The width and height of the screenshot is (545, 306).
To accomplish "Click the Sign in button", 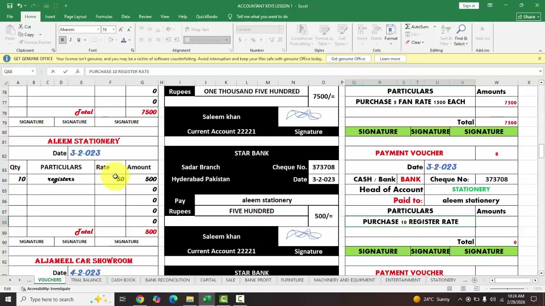I will (x=469, y=6).
